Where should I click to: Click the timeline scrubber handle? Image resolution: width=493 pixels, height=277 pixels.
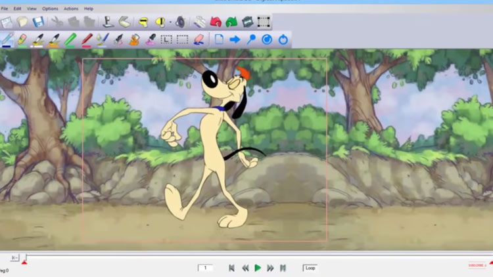[x=26, y=257]
